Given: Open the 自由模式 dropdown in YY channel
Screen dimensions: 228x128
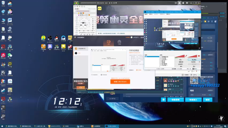Looking at the screenshot, I should tap(77, 9).
